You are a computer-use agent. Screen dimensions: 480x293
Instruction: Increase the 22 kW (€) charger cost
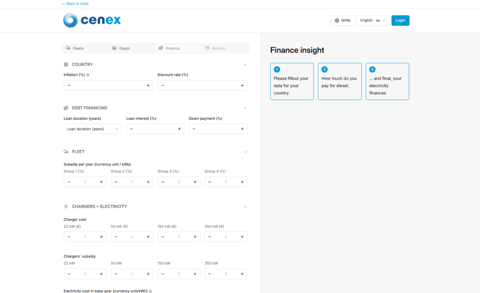point(101,237)
